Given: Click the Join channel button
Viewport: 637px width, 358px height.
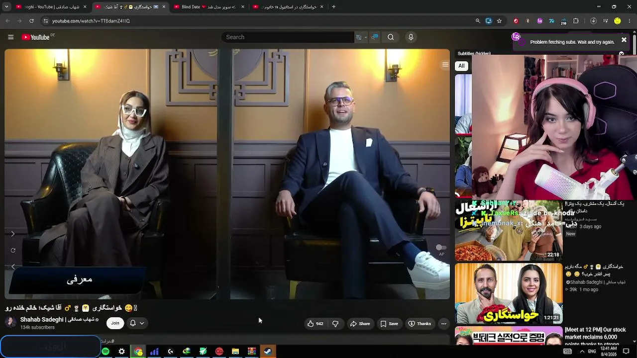Looking at the screenshot, I should click(x=115, y=323).
